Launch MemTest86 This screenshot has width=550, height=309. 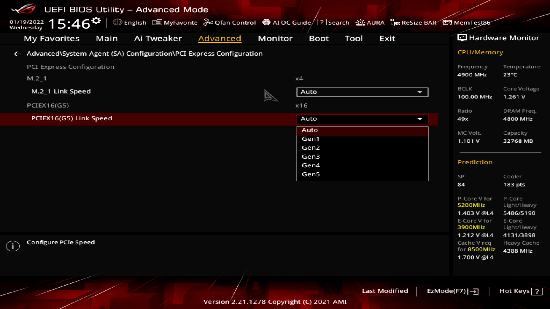click(x=467, y=22)
